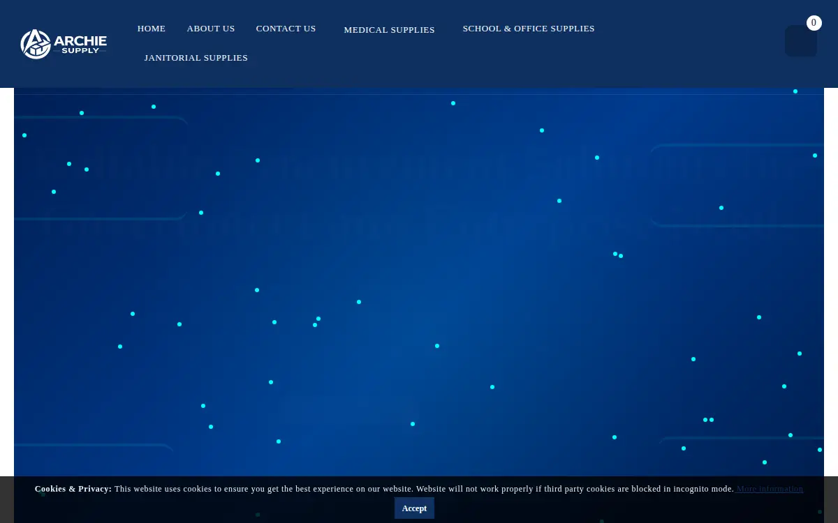Open the Contact Us page

point(286,29)
